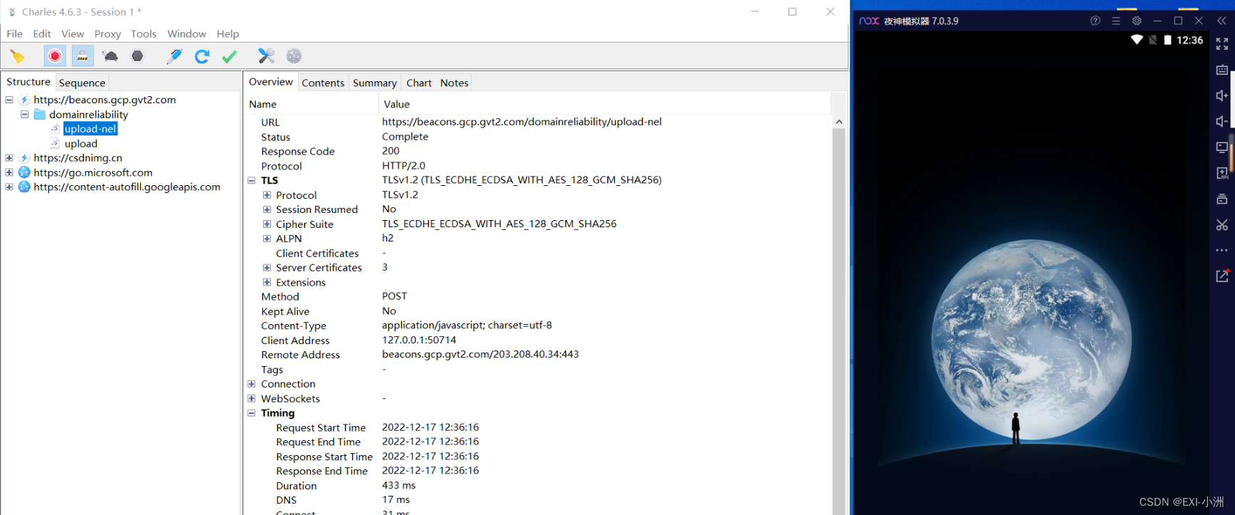
Task: Toggle the Breakpoints hexagon icon
Action: coord(138,56)
